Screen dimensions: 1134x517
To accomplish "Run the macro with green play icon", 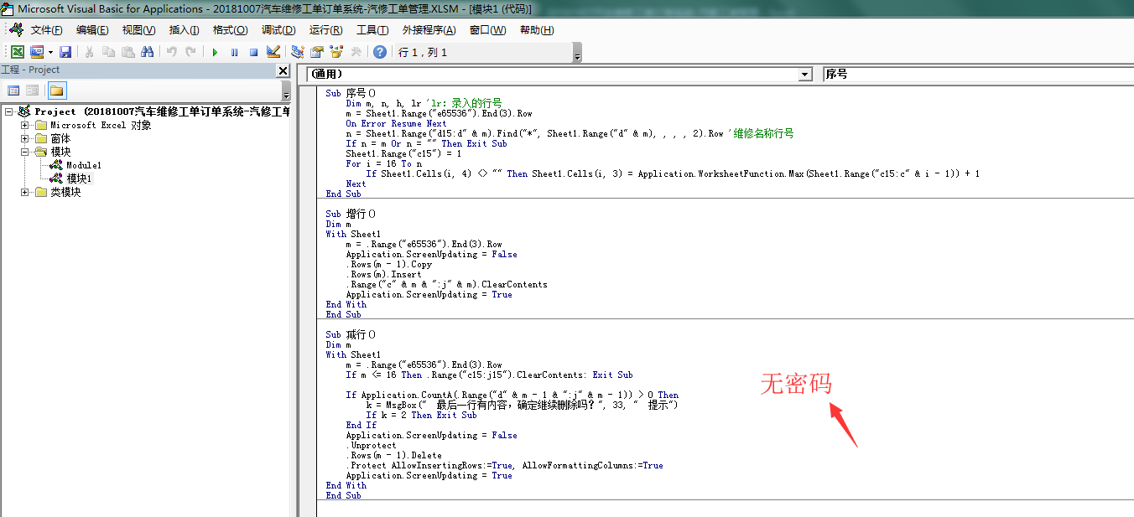I will point(215,52).
